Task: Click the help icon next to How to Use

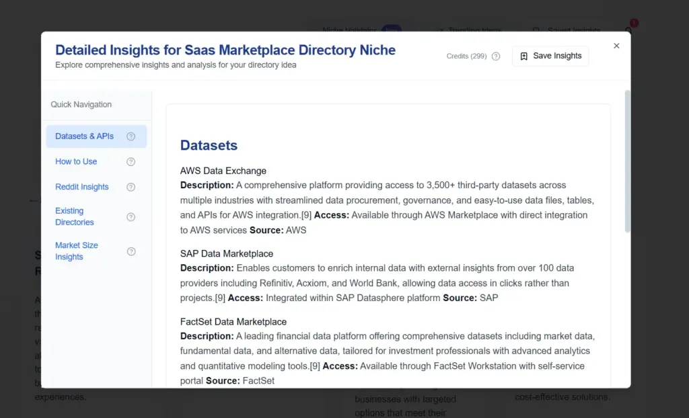Action: click(x=131, y=161)
